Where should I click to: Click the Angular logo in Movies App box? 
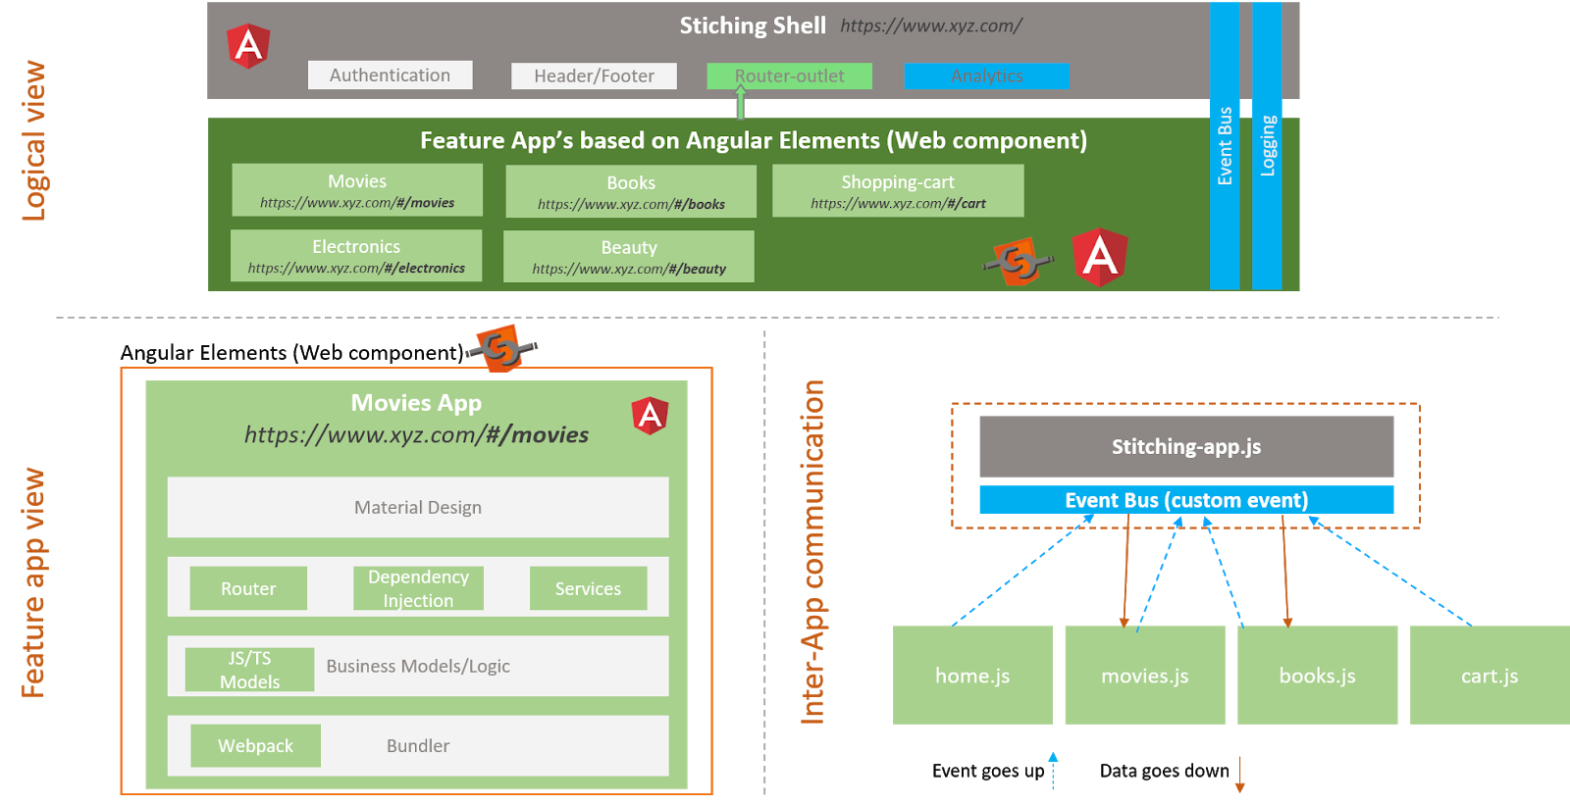650,416
